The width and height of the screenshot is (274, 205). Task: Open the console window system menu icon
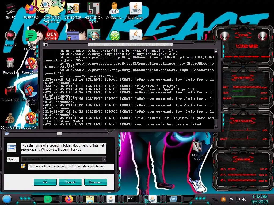(45, 45)
